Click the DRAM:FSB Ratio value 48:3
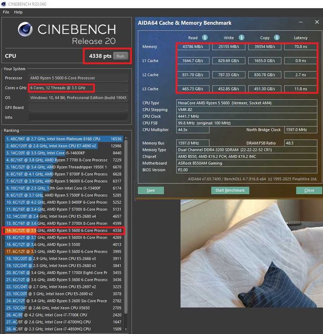323x334 pixels. 301,143
